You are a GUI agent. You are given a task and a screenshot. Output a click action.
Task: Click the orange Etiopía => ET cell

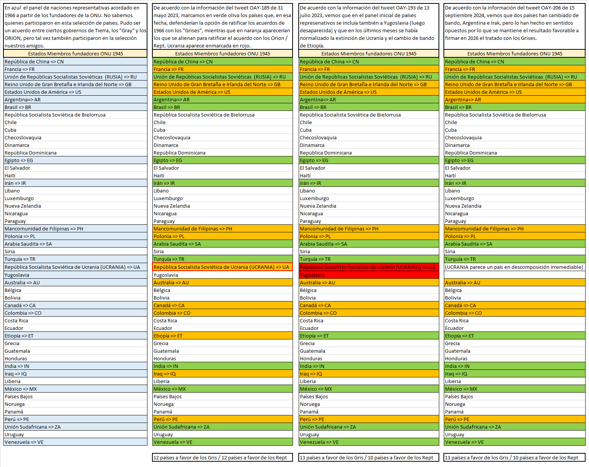[x=222, y=336]
